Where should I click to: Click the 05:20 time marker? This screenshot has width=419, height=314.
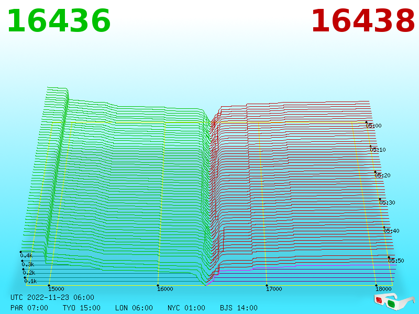click(x=383, y=175)
